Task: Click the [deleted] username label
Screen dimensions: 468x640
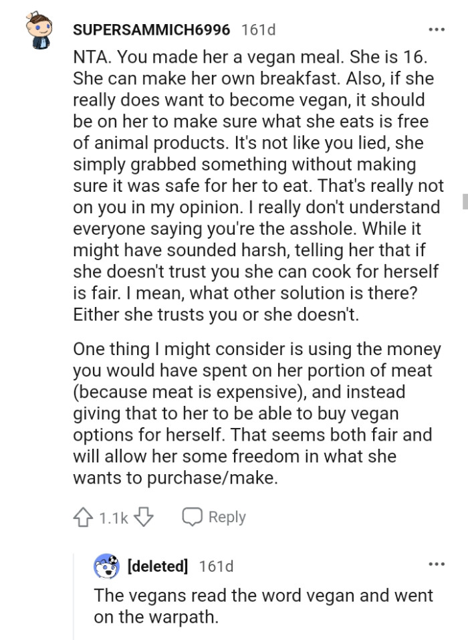Action: pyautogui.click(x=156, y=565)
